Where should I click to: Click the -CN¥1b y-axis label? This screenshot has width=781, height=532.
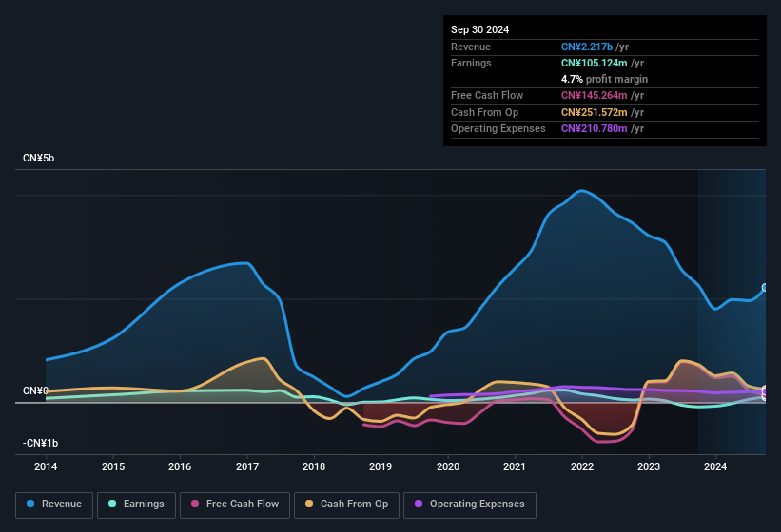pos(40,443)
